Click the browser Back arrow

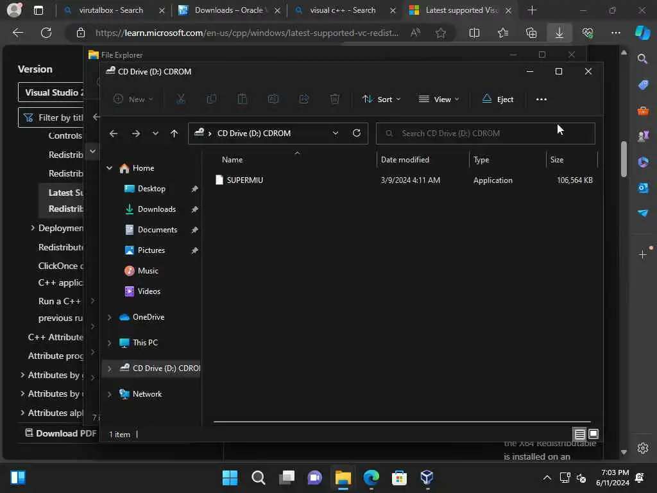[18, 33]
